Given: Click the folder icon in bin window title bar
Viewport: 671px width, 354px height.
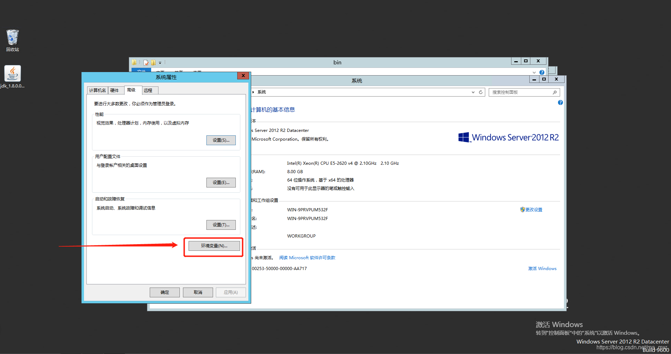Looking at the screenshot, I should point(134,62).
